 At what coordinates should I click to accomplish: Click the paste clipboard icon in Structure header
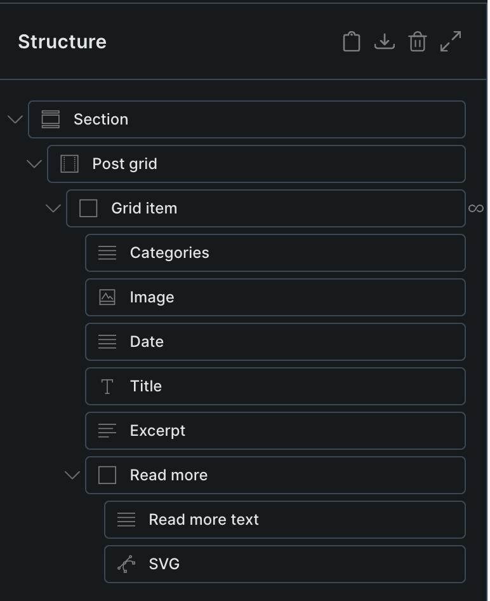click(x=351, y=42)
